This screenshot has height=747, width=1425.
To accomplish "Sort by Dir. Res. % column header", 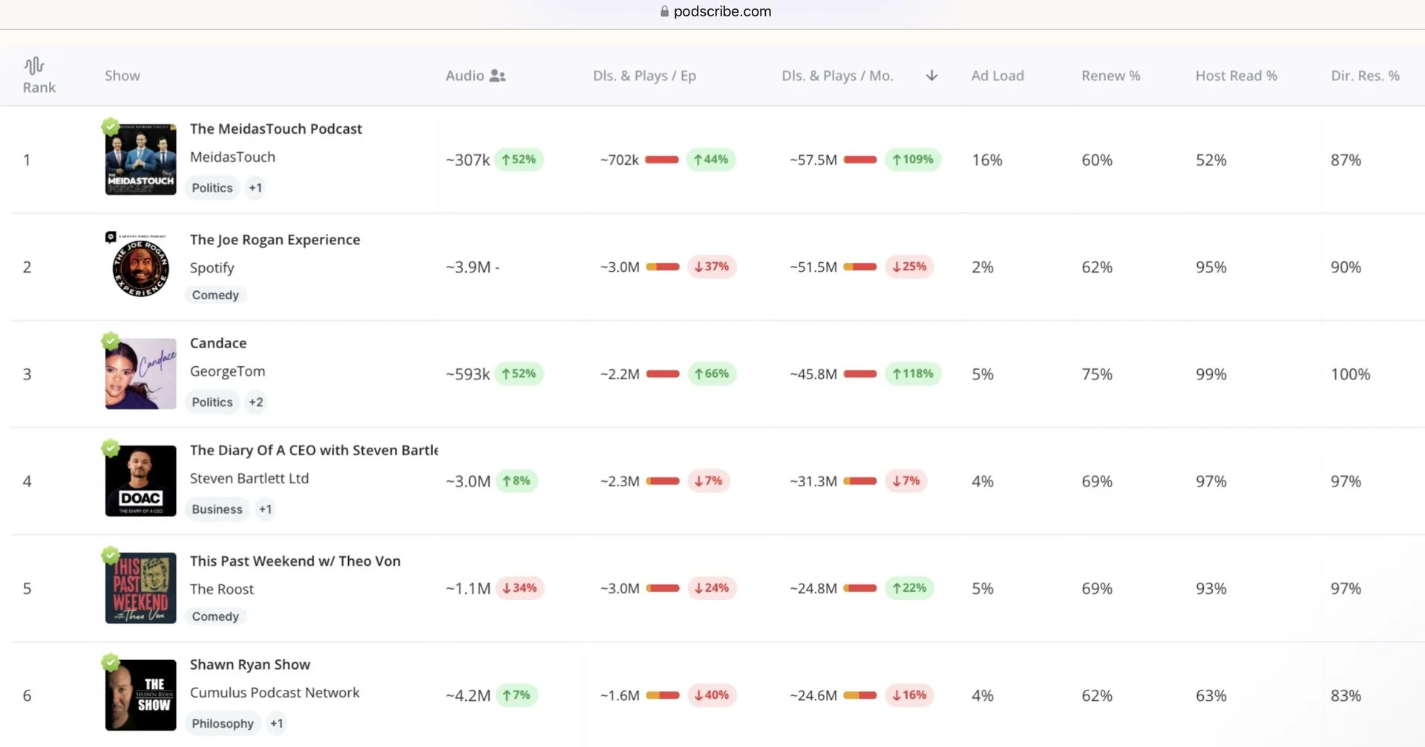I will pos(1365,76).
